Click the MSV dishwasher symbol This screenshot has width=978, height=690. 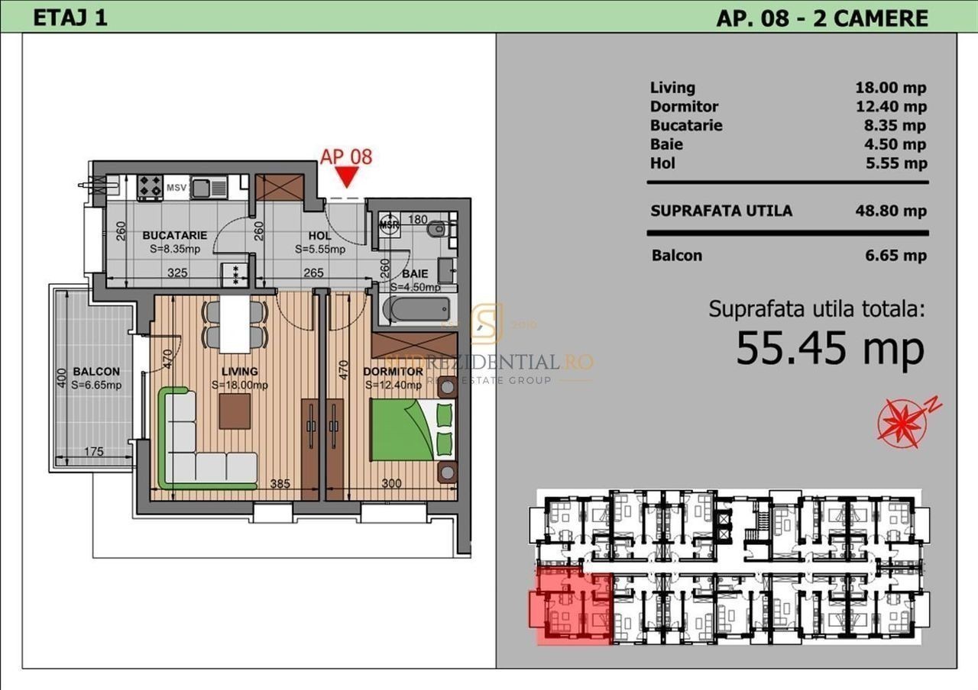177,188
